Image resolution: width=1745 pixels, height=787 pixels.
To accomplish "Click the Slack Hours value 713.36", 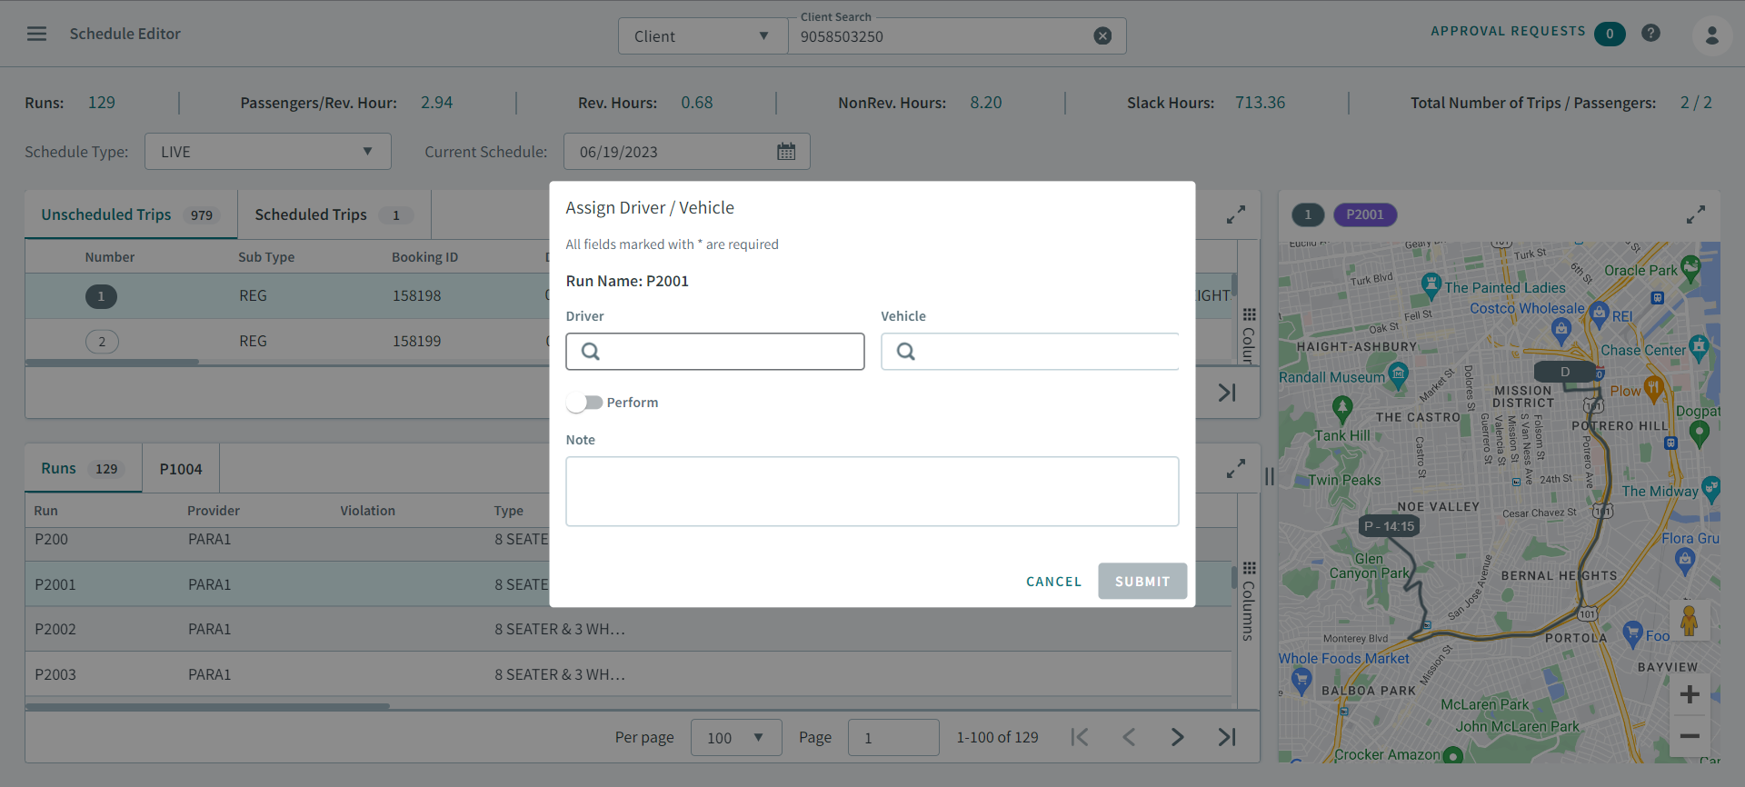I will pyautogui.click(x=1261, y=103).
